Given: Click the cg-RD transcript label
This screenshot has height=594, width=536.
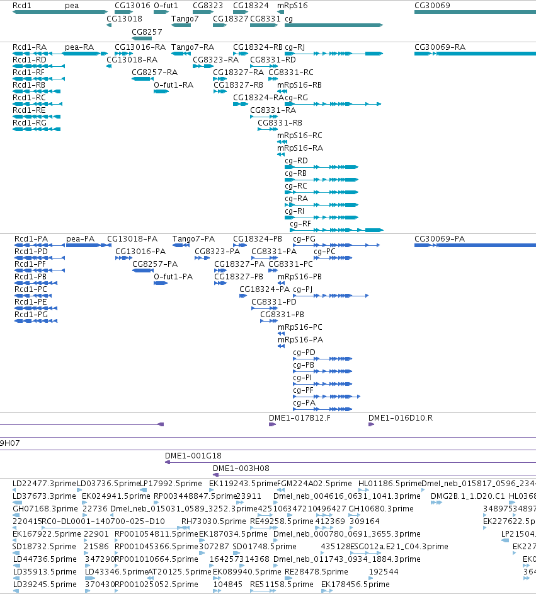Looking at the screenshot, I should pyautogui.click(x=296, y=161).
